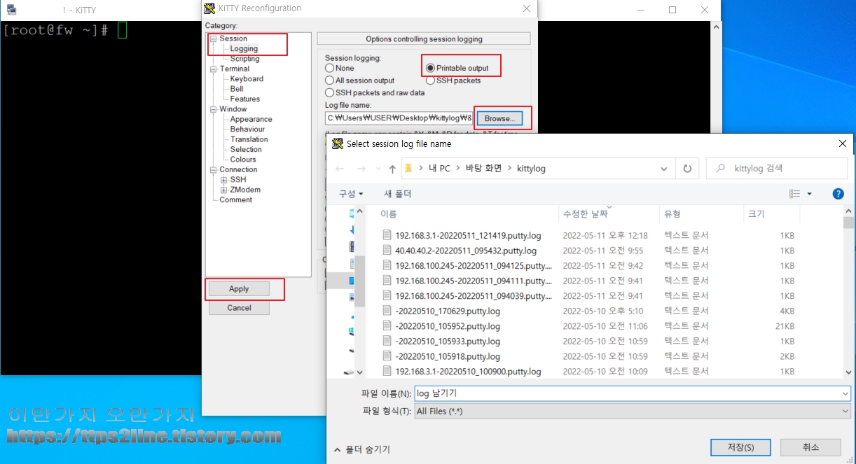
Task: Select Logging in Category tree
Action: (244, 49)
